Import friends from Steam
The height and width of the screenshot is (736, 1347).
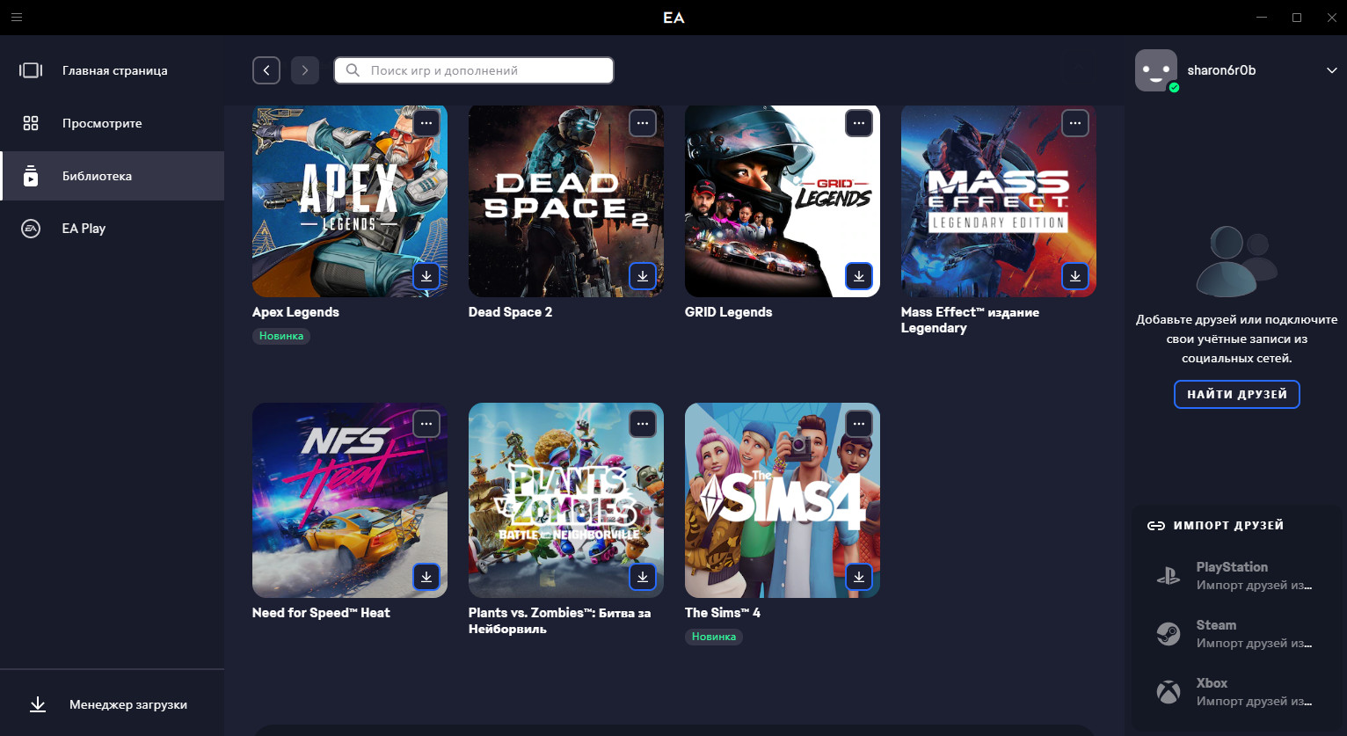(1236, 634)
